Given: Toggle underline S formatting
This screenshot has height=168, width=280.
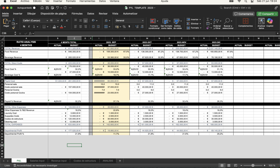Looking at the screenshot, I should coord(34,27).
